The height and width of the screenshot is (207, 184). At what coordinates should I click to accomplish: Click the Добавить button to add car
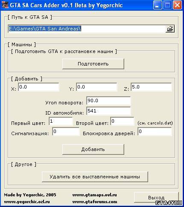point(93,149)
